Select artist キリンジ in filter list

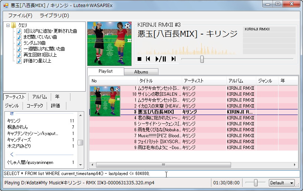[40, 121]
